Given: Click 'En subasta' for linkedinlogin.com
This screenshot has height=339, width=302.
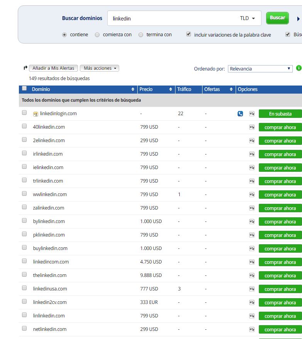Looking at the screenshot, I should click(280, 114).
